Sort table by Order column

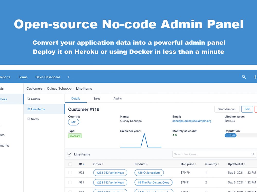click(98, 164)
